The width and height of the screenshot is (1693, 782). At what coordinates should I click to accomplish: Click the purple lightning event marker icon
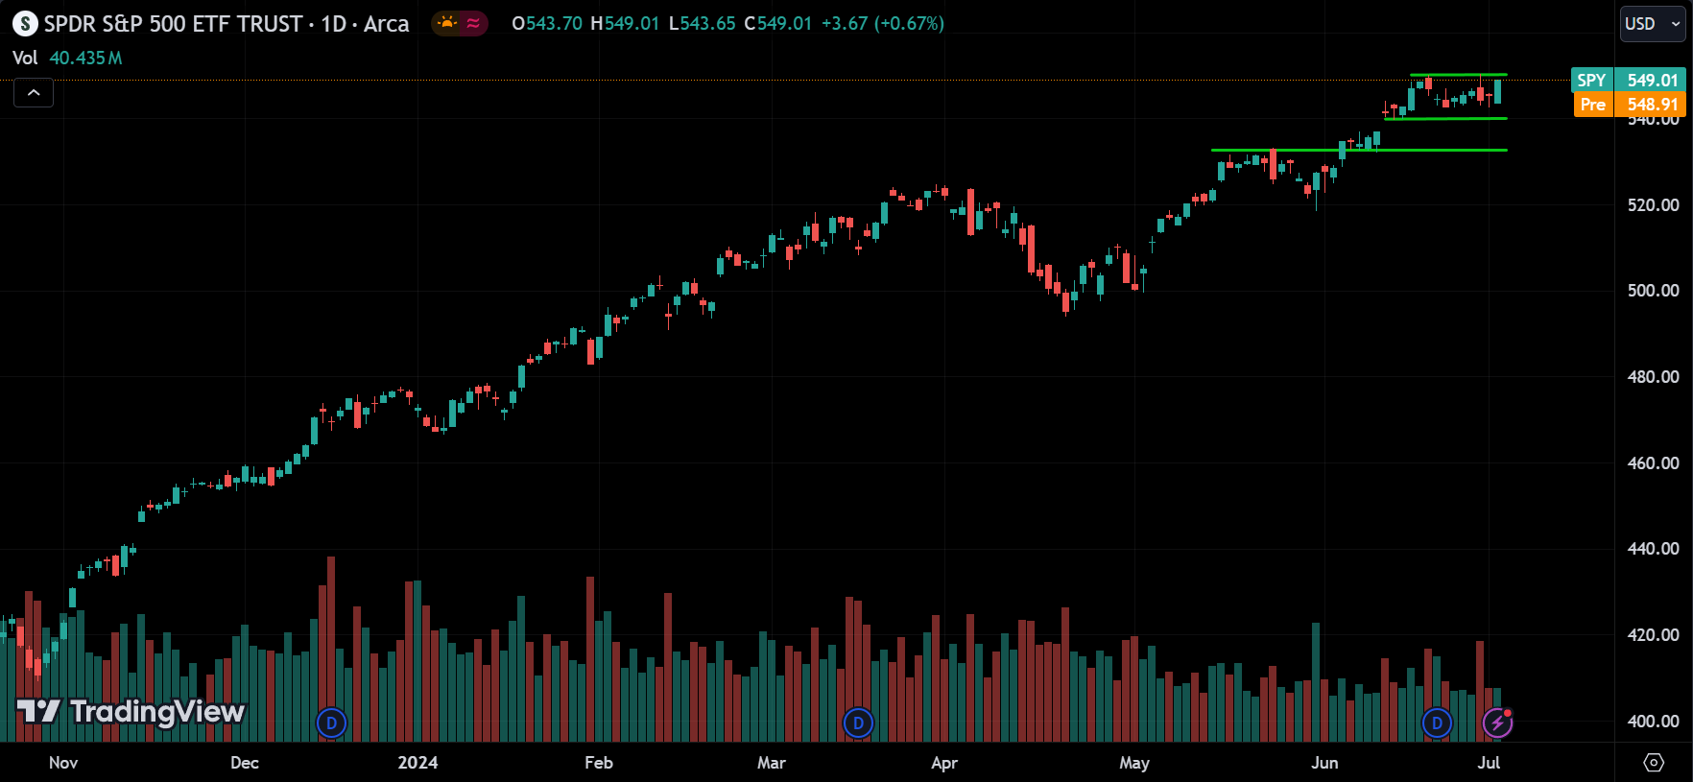click(x=1498, y=723)
